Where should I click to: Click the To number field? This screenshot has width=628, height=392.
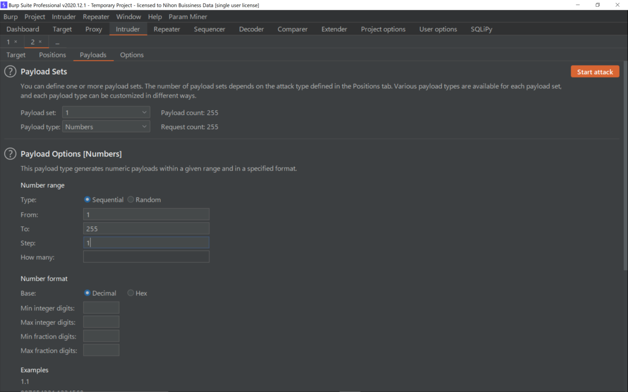tap(146, 228)
